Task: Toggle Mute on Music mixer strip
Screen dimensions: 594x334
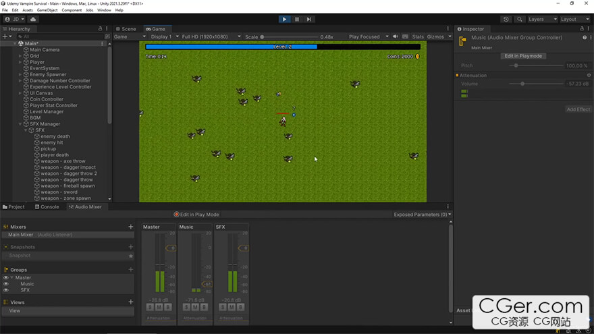Action: [x=195, y=307]
